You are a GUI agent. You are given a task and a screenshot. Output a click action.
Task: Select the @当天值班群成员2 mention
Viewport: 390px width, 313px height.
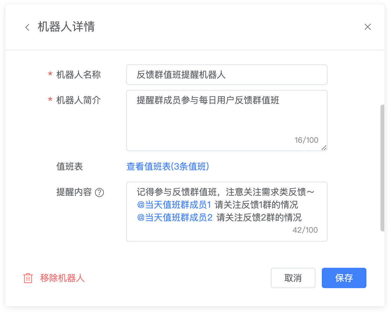point(175,217)
